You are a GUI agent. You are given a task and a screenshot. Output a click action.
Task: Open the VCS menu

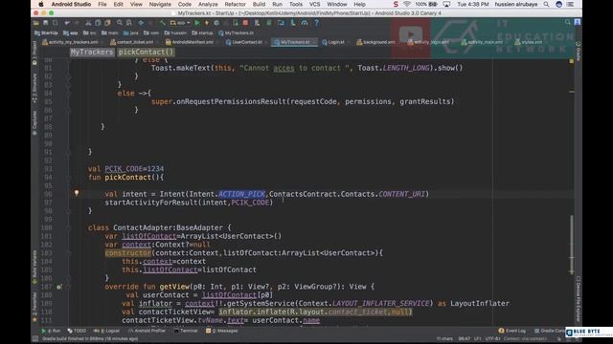point(314,4)
